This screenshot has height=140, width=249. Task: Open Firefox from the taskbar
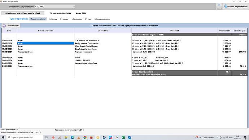coord(91,137)
